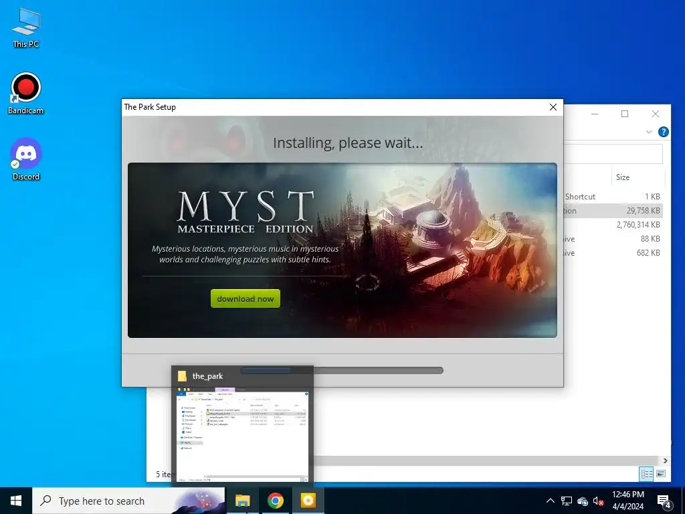Select the file row sized 88 KB
This screenshot has height=514, width=685.
coord(613,239)
